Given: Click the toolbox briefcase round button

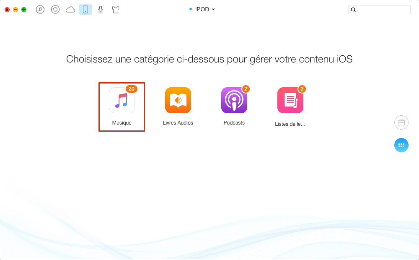Looking at the screenshot, I should pos(401,122).
